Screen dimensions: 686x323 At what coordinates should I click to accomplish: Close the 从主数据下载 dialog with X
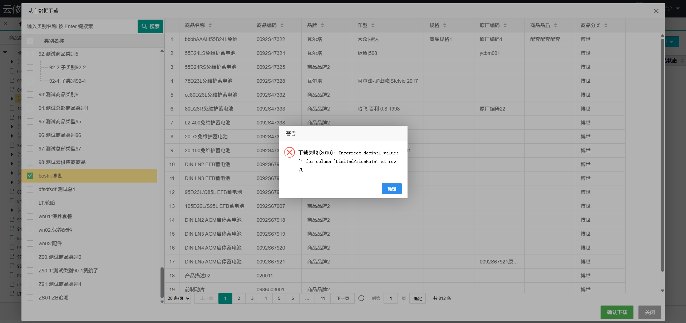[656, 11]
